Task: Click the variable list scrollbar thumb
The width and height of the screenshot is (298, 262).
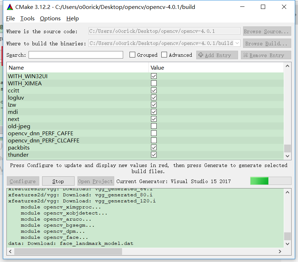Action: pyautogui.click(x=287, y=148)
